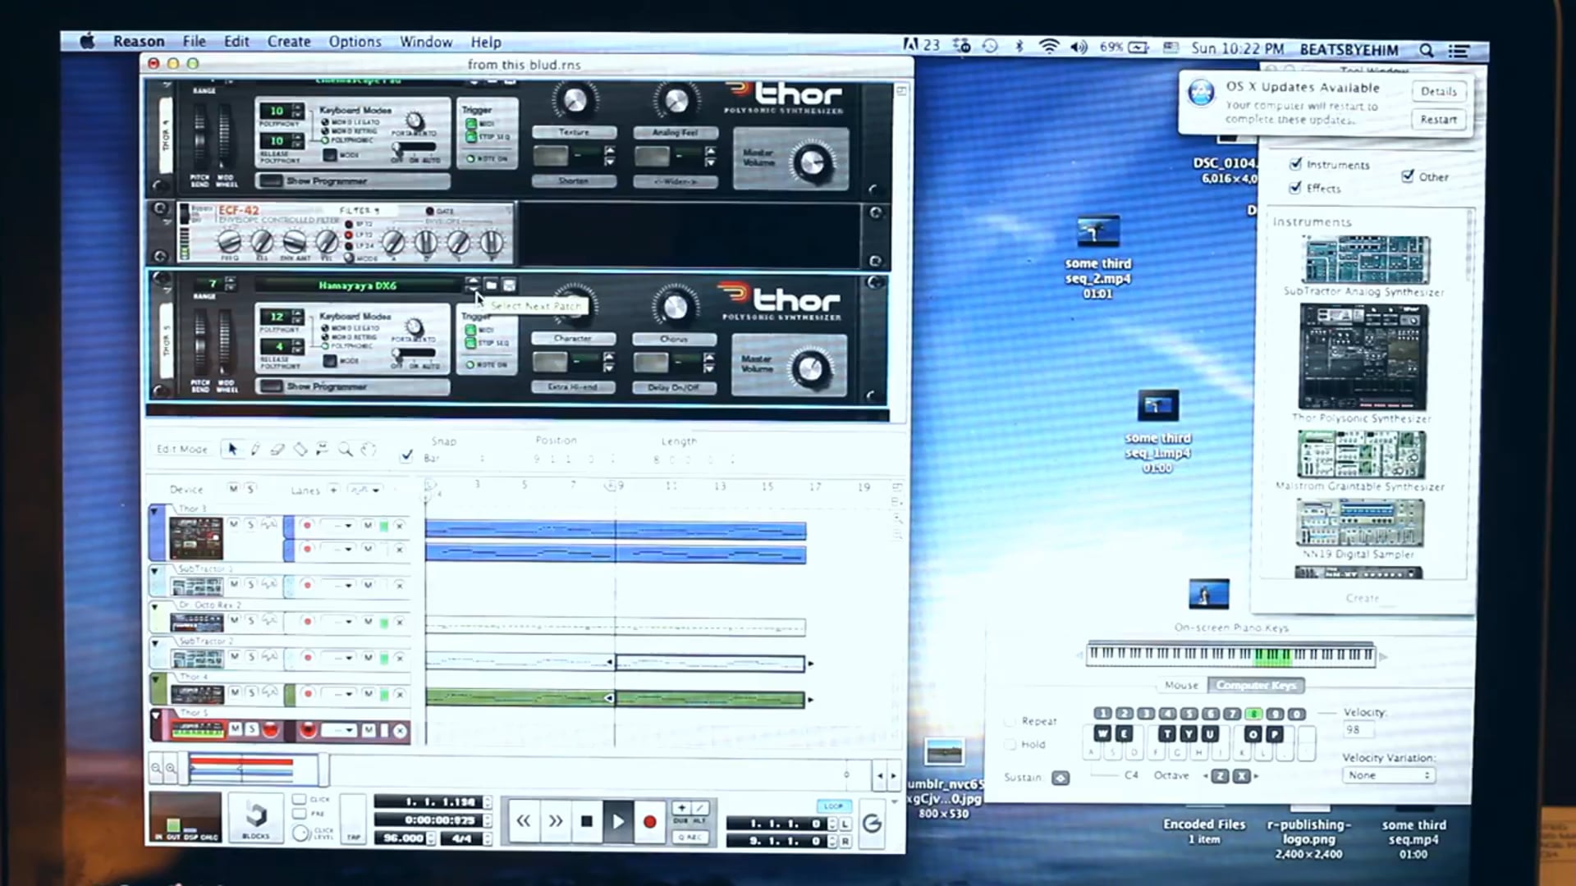
Task: Collapse the Thor 3 track disclosure triangle
Action: pos(154,509)
